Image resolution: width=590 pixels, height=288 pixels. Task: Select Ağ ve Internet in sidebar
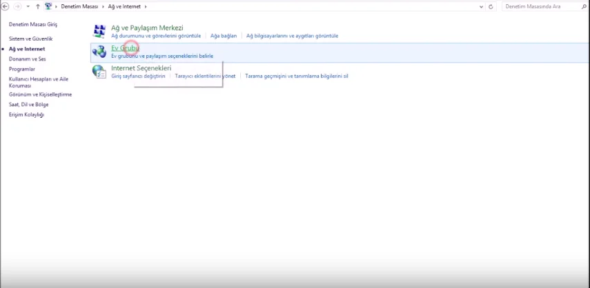point(27,49)
